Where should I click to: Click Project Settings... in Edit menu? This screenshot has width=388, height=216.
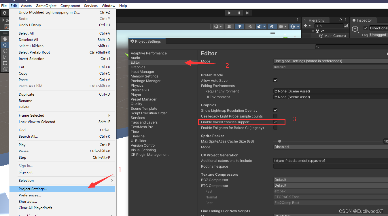[x=63, y=189]
